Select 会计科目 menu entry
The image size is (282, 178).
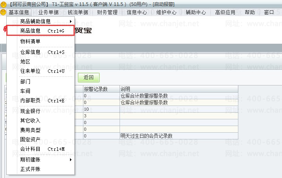pos(41,149)
